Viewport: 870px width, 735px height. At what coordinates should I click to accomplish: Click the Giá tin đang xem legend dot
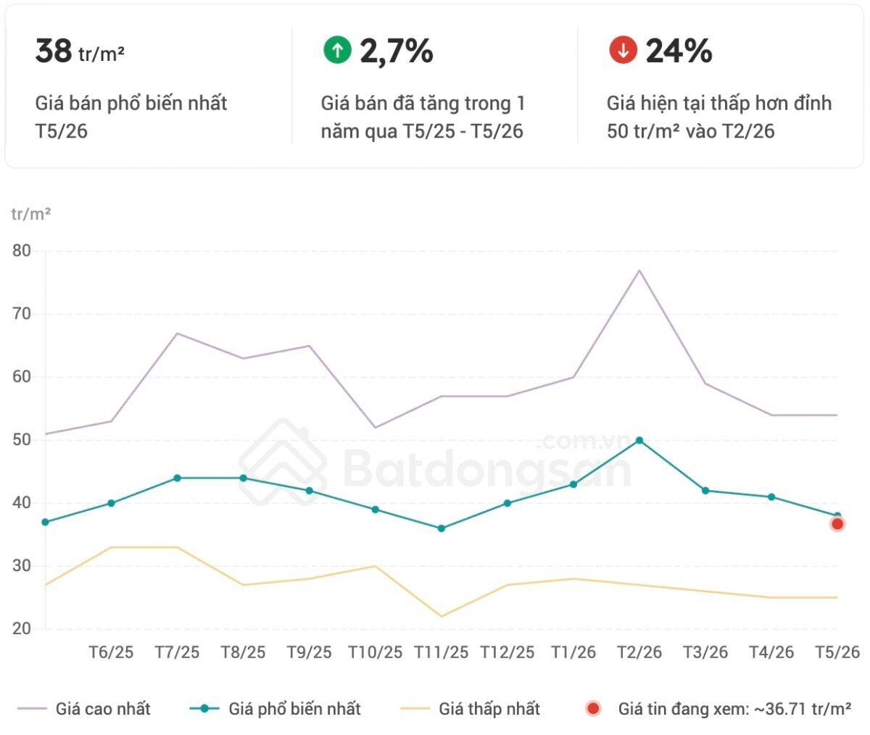tap(593, 708)
